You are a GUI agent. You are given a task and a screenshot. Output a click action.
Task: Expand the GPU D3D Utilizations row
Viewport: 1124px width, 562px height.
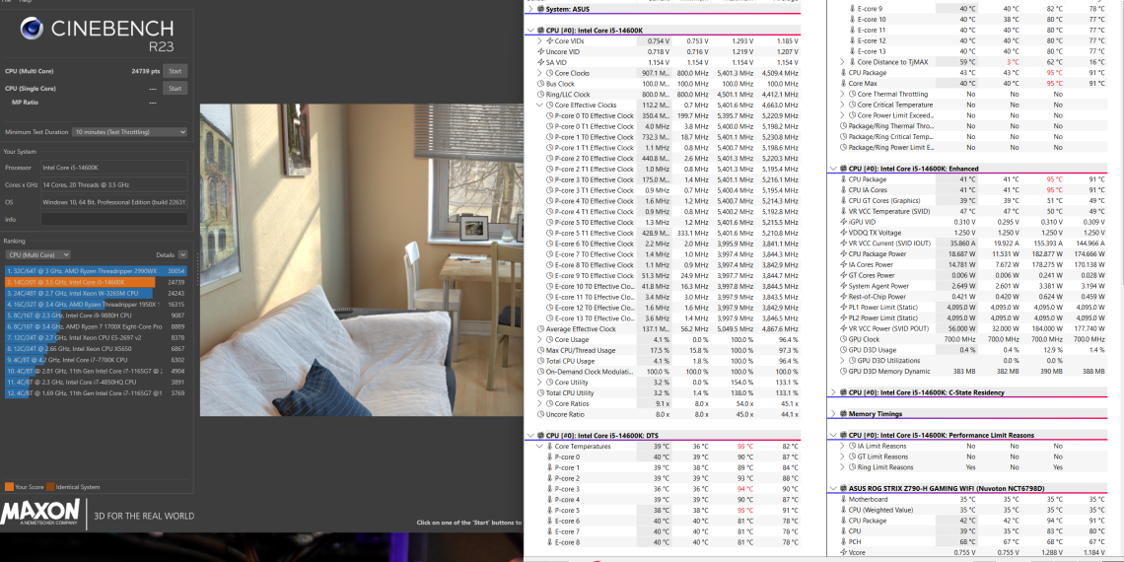(x=842, y=361)
